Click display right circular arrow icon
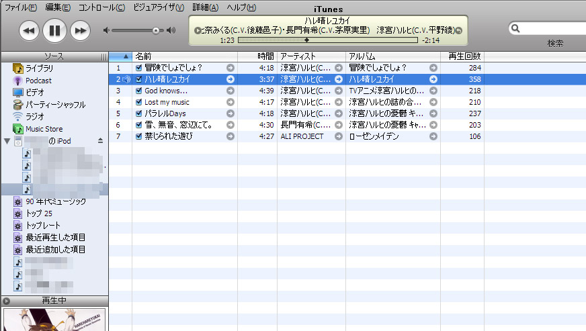The width and height of the screenshot is (586, 331). [458, 30]
